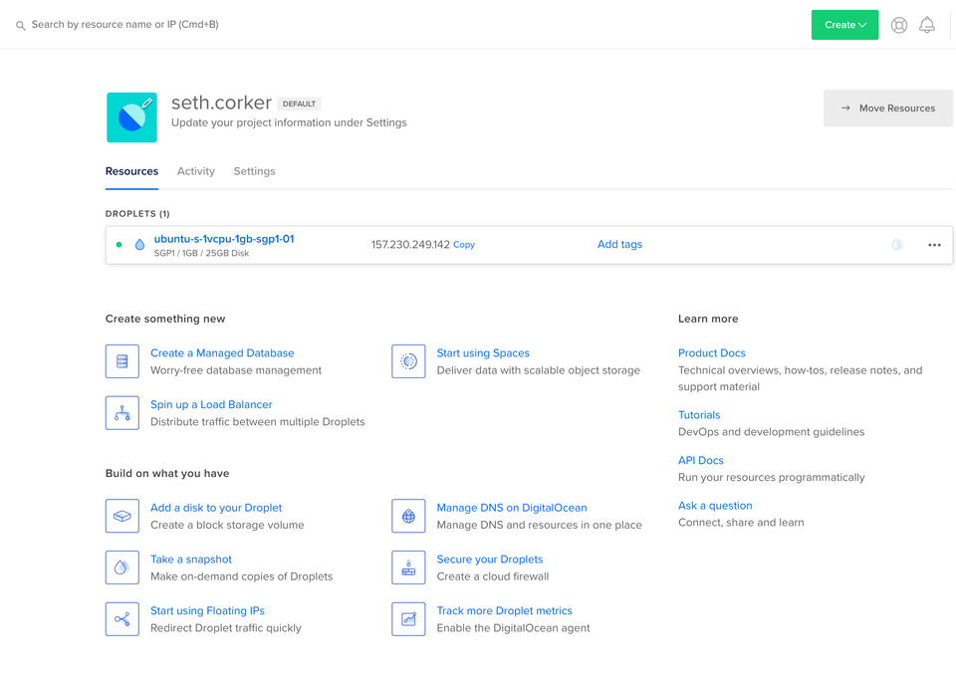Open Create a Managed Database link
The image size is (956, 676).
click(222, 353)
